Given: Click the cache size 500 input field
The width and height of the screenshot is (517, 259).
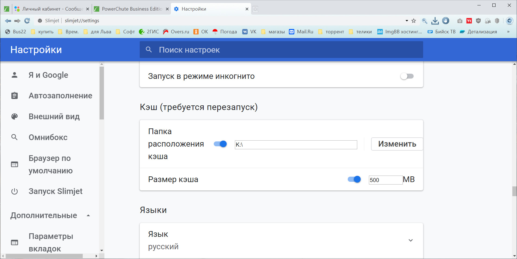Looking at the screenshot, I should tap(385, 180).
